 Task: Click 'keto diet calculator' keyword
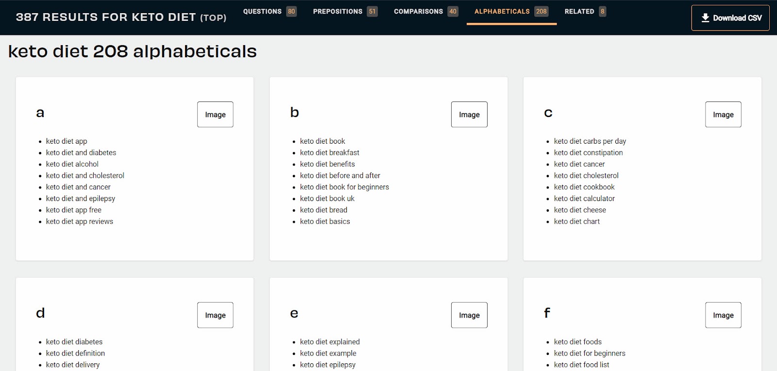point(584,199)
